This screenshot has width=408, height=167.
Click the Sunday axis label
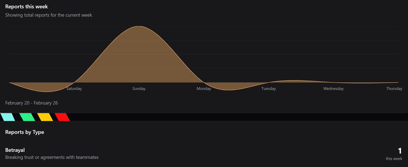click(x=139, y=89)
